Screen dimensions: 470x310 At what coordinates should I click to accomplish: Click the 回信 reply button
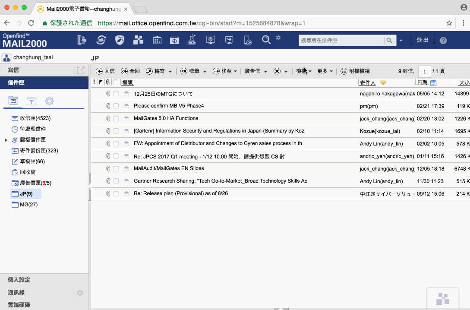coord(105,71)
